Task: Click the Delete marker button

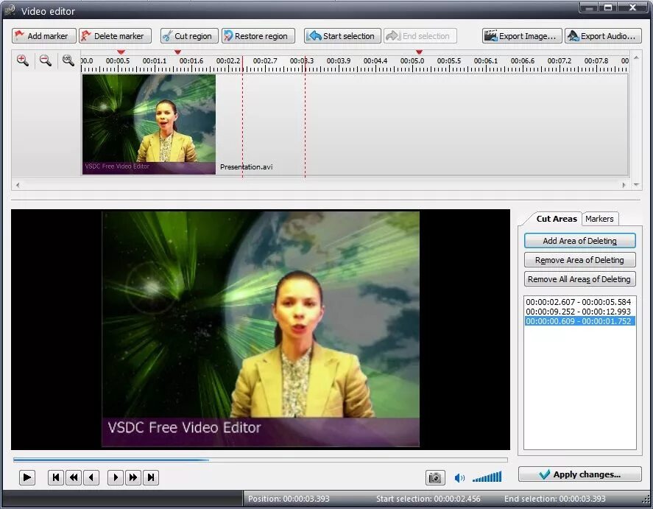Action: [x=115, y=36]
